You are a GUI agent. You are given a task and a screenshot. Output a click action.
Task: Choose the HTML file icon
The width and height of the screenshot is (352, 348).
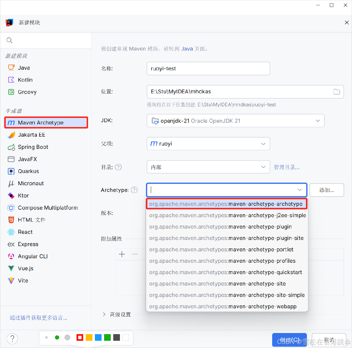pos(11,220)
